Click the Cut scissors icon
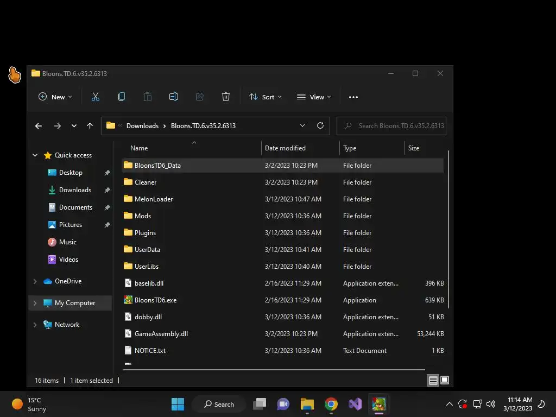Viewport: 556px width, 417px height. pyautogui.click(x=96, y=97)
